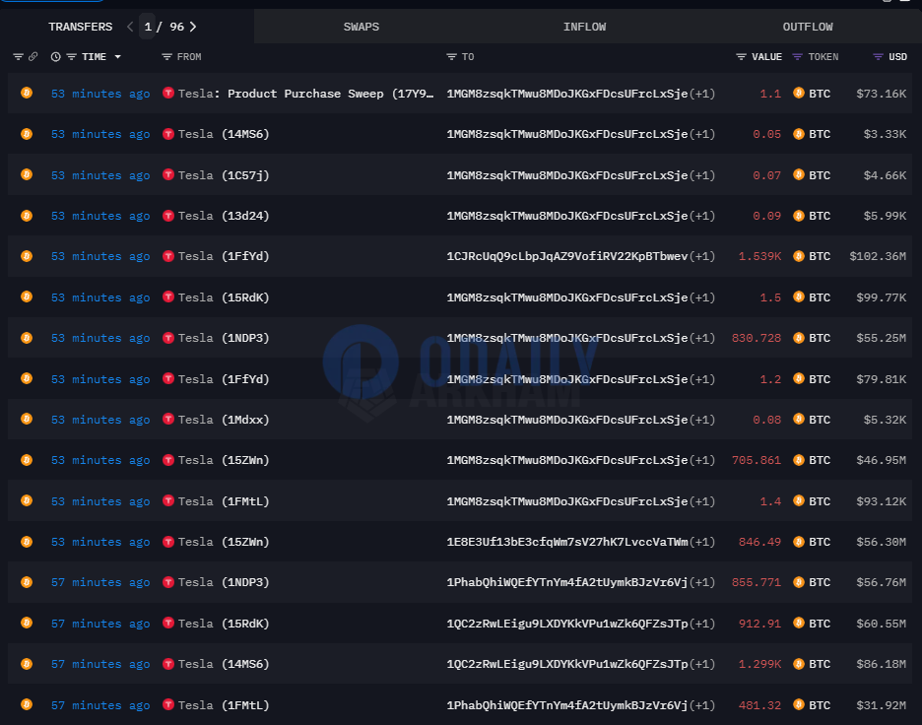
Task: Click Bitcoin chain icon on $102.36M row
Action: click(x=27, y=256)
